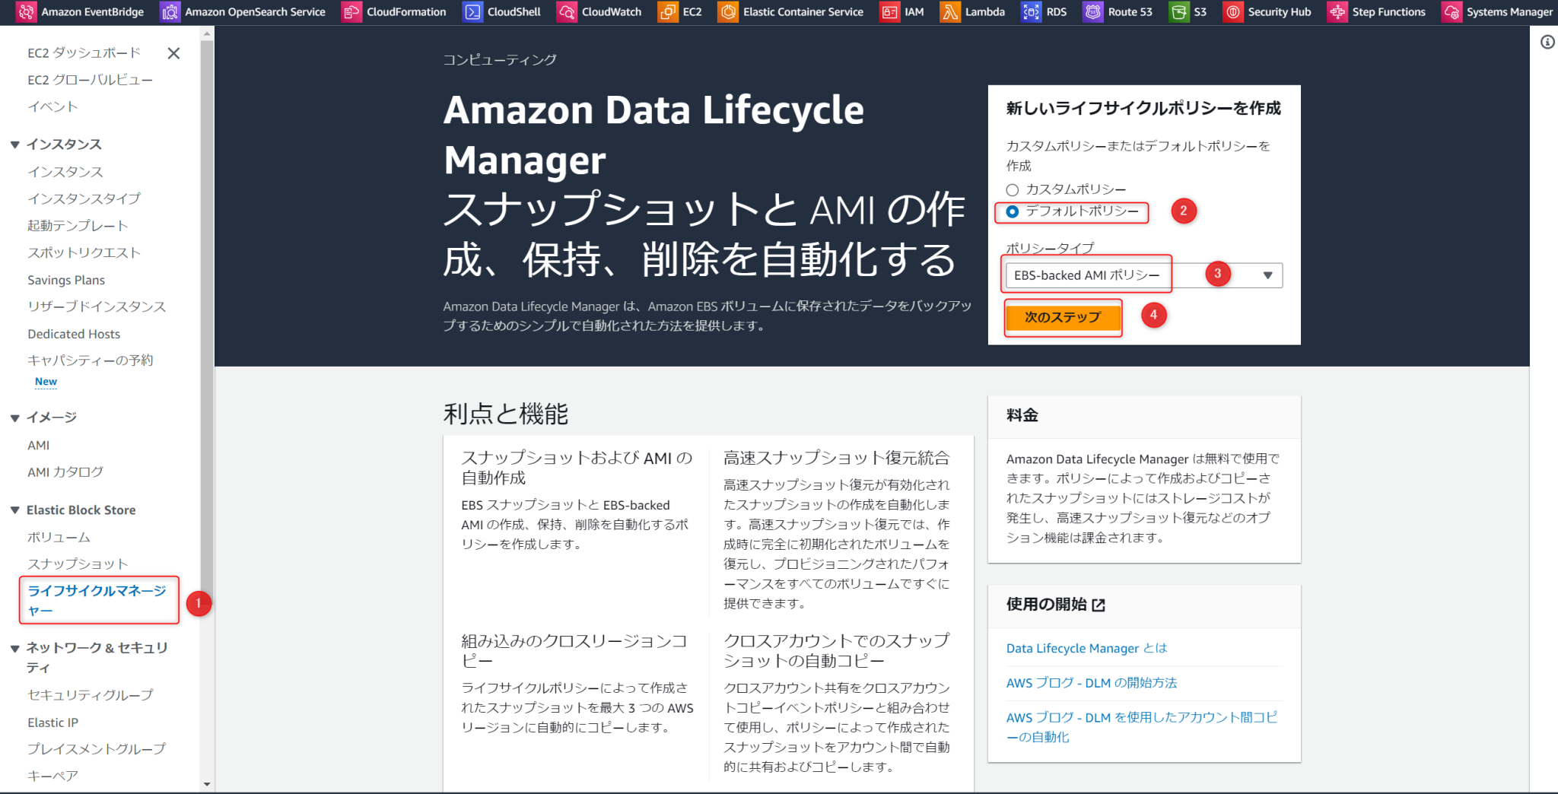The image size is (1558, 794).
Task: Open the IAM service
Action: (910, 11)
